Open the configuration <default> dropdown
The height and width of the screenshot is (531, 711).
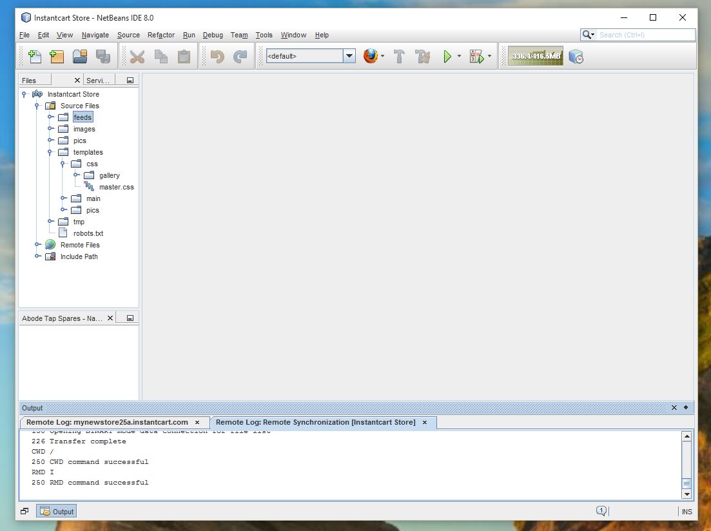tap(349, 56)
